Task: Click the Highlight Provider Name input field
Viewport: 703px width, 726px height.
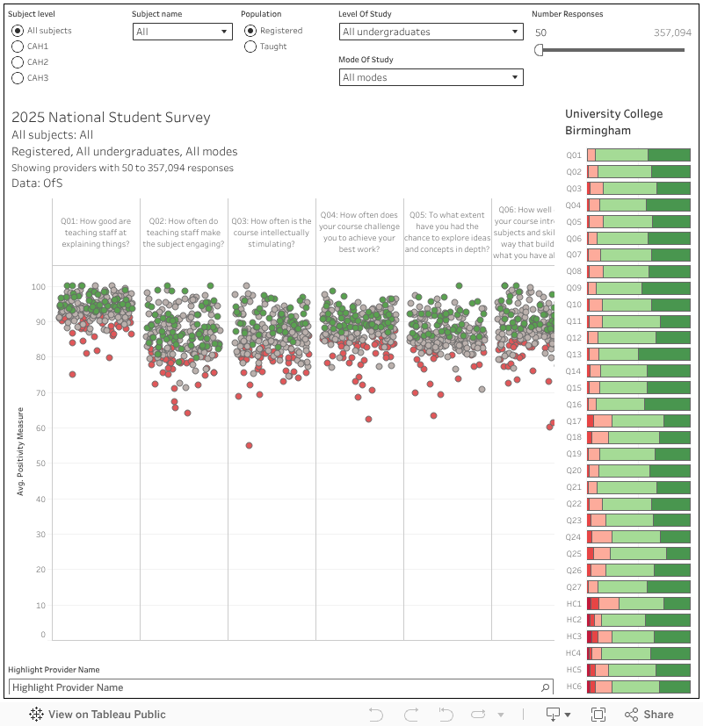Action: [x=272, y=687]
